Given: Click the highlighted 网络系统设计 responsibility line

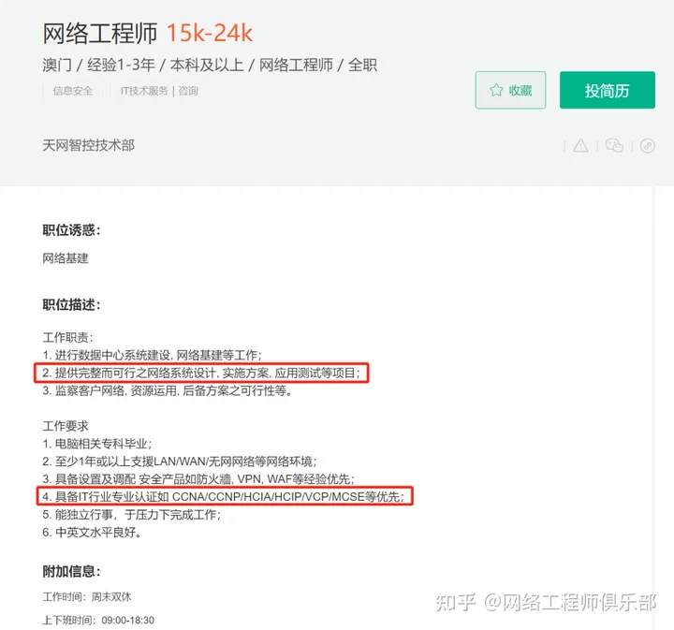Looking at the screenshot, I should [x=201, y=373].
